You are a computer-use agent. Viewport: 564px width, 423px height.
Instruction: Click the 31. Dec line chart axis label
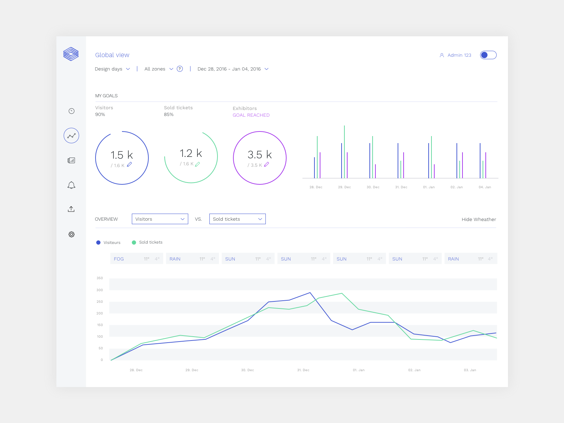pos(303,370)
